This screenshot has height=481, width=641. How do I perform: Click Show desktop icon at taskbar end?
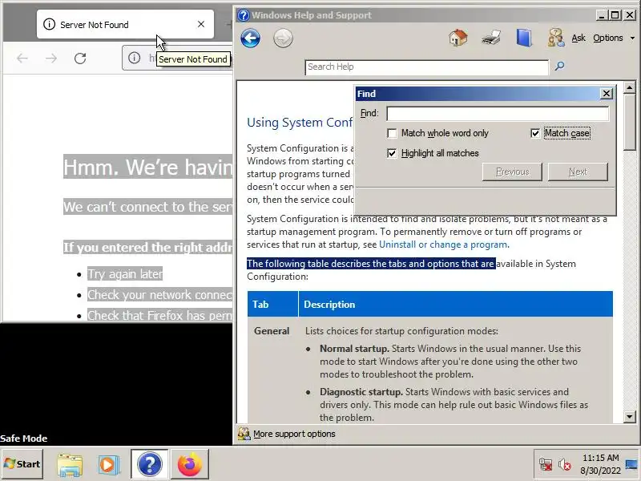click(632, 464)
